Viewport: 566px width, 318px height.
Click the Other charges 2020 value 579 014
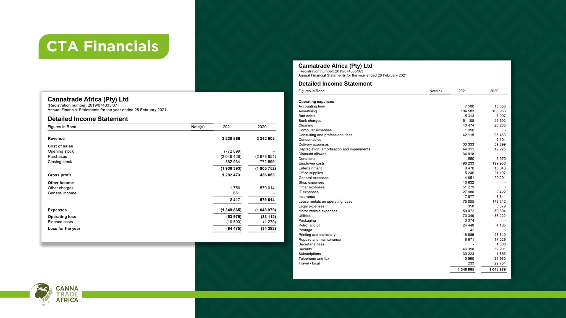(267, 188)
